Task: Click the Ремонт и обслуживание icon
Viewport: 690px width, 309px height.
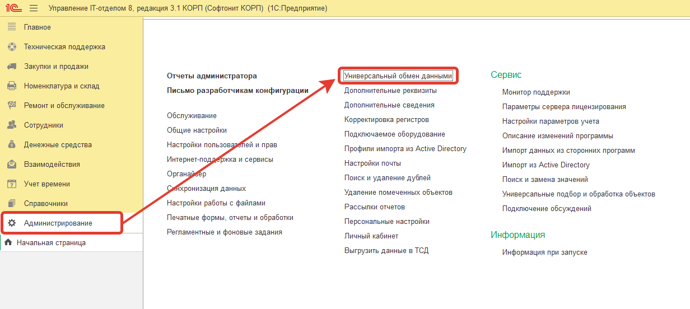Action: coord(12,106)
